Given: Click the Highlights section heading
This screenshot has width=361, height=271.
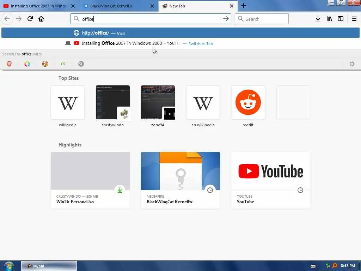Looking at the screenshot, I should click(70, 145).
